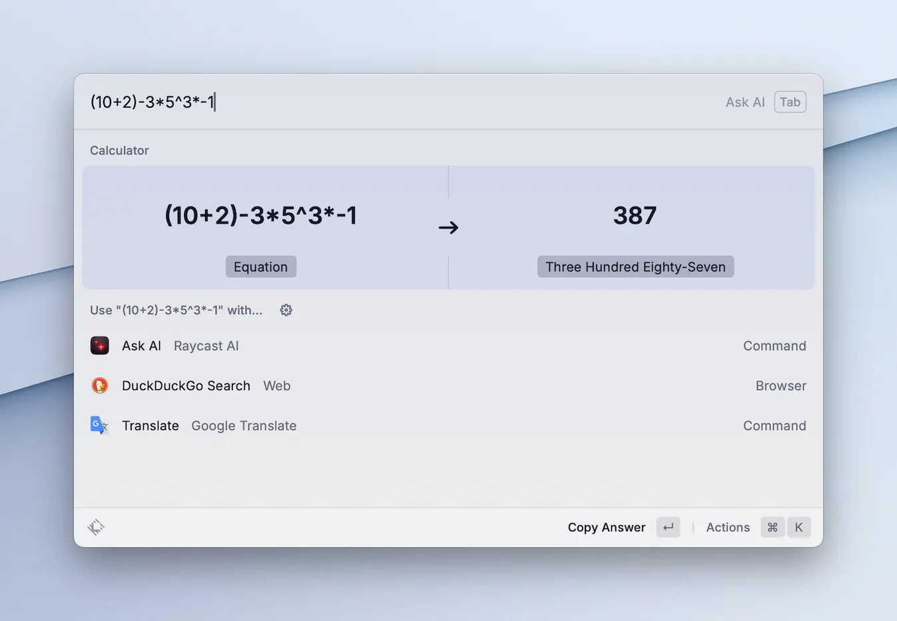Click the return key icon beside Copy Answer

point(668,526)
